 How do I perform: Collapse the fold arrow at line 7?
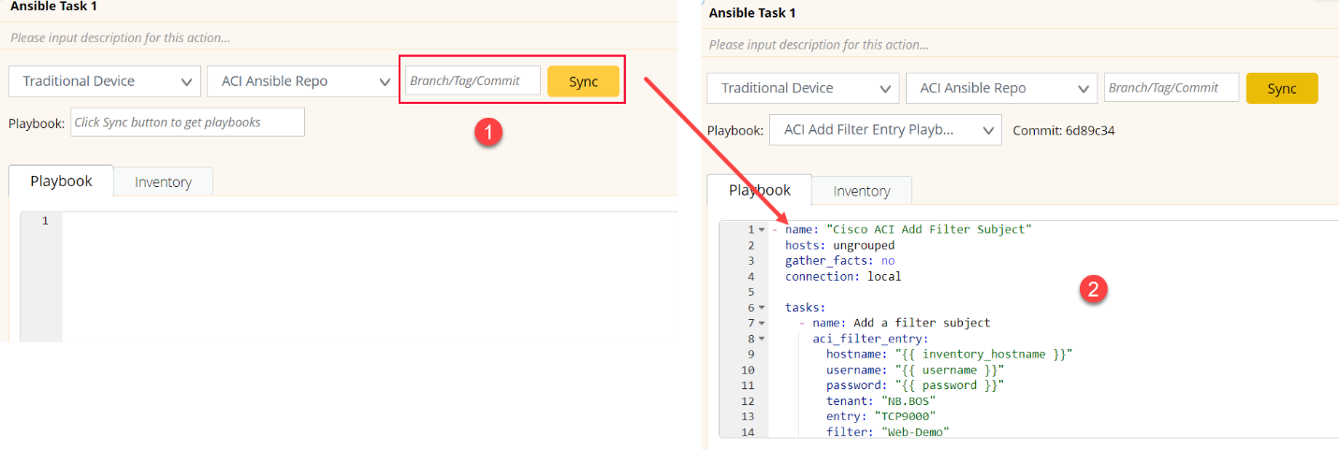tap(762, 323)
